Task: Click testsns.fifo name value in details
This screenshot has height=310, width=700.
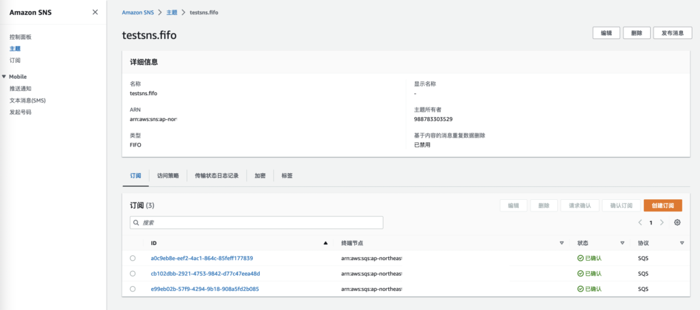Action: (x=144, y=93)
